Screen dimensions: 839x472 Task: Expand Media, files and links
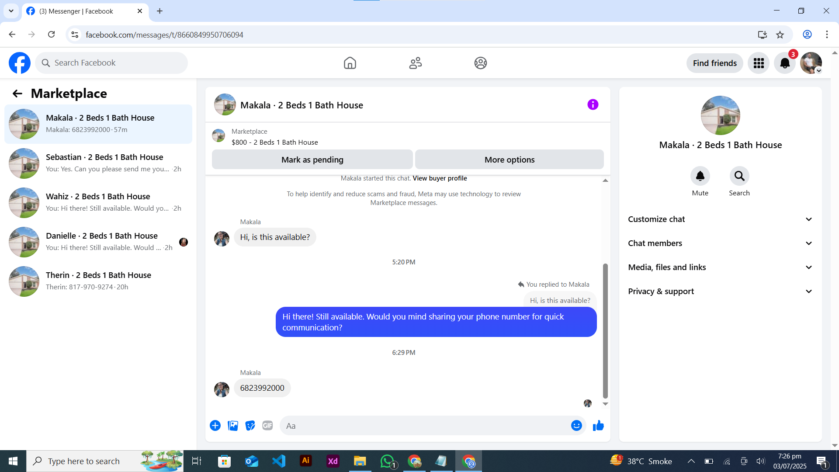(720, 267)
